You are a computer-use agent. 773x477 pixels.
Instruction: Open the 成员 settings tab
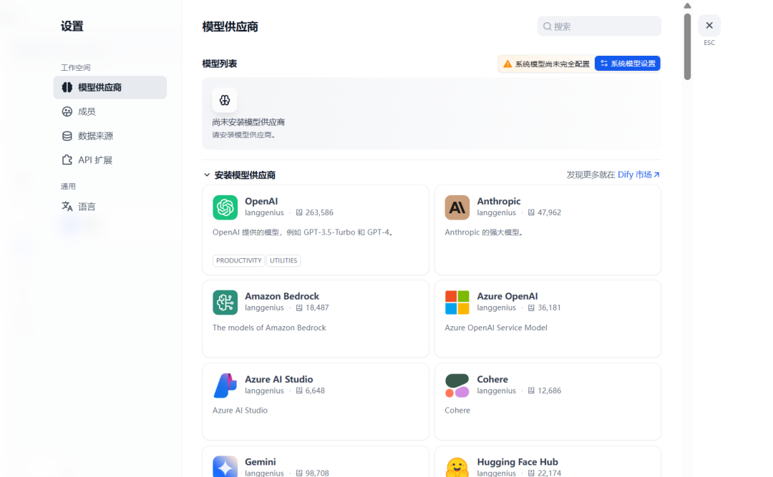pyautogui.click(x=110, y=112)
